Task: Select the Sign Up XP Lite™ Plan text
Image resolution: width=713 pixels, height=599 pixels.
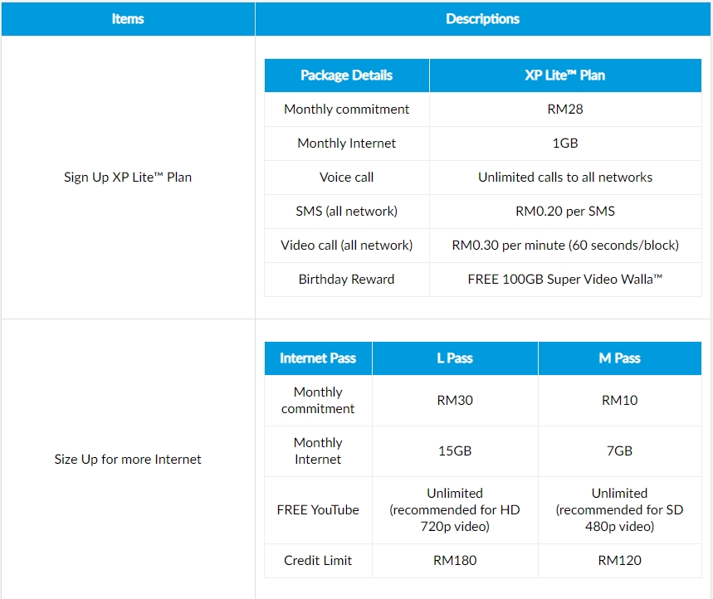Action: tap(128, 177)
